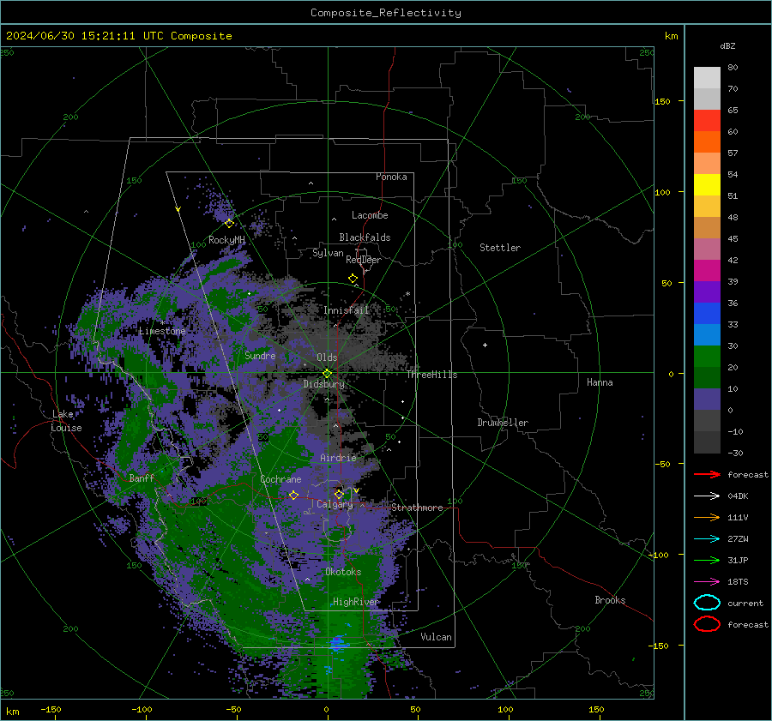The width and height of the screenshot is (772, 721).
Task: Click the magenta 18TS arrow in legend
Action: click(x=707, y=582)
